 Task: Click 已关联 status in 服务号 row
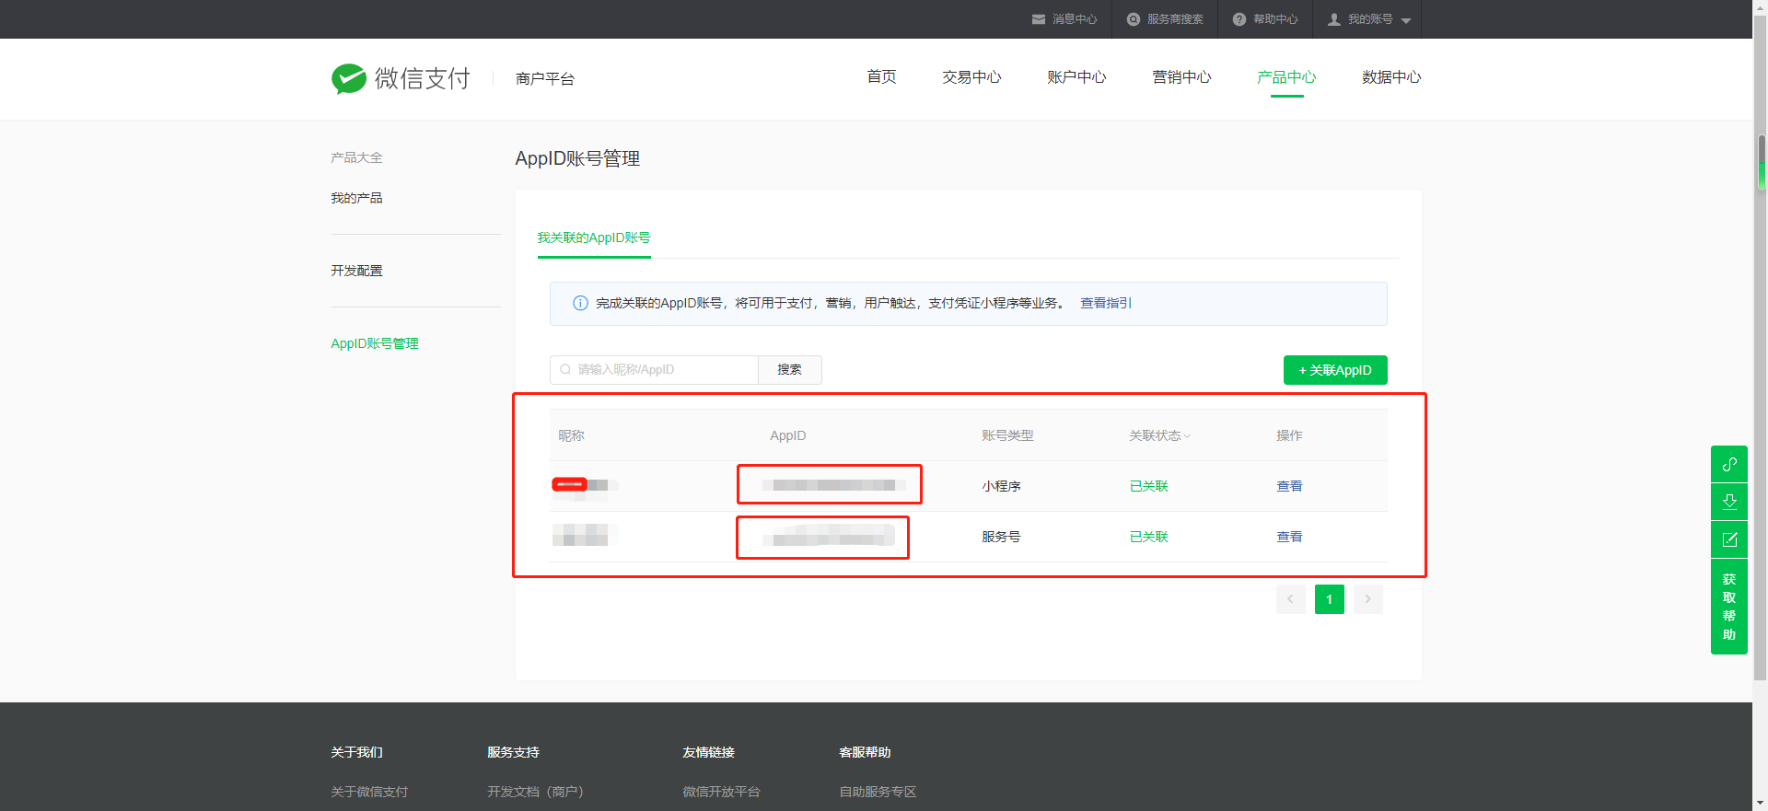(x=1148, y=537)
